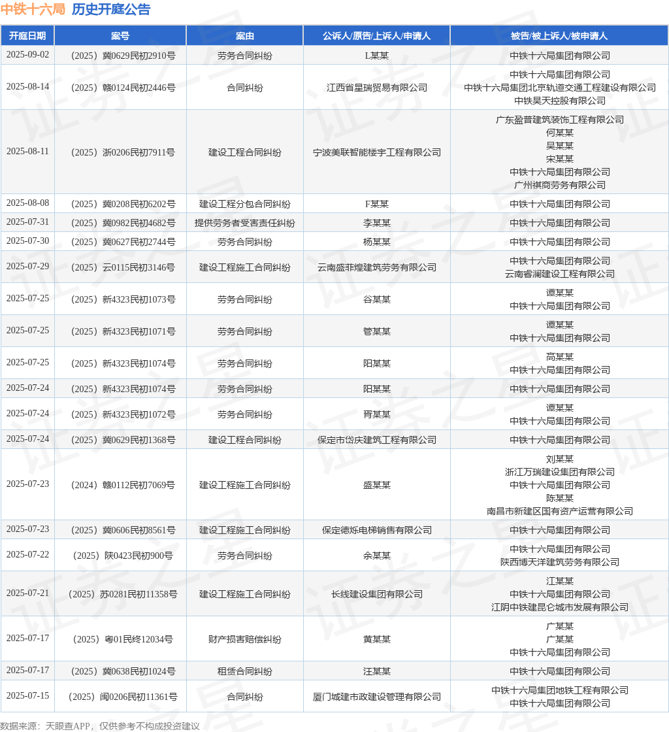Select case number (2025)陕0423民初900号

pyautogui.click(x=123, y=556)
